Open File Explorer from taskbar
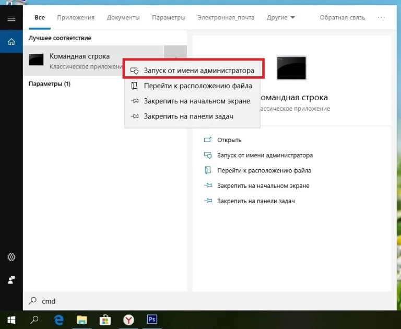The width and height of the screenshot is (401, 329). [82, 320]
